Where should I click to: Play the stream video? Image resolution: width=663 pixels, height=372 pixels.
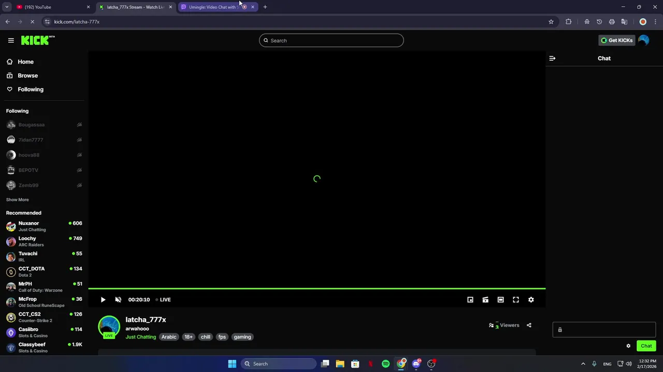point(103,300)
